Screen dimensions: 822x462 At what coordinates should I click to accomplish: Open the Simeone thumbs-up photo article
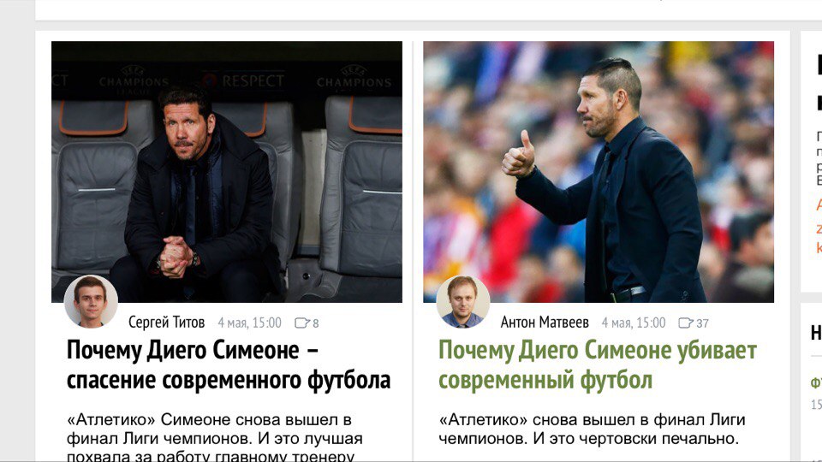(599, 172)
